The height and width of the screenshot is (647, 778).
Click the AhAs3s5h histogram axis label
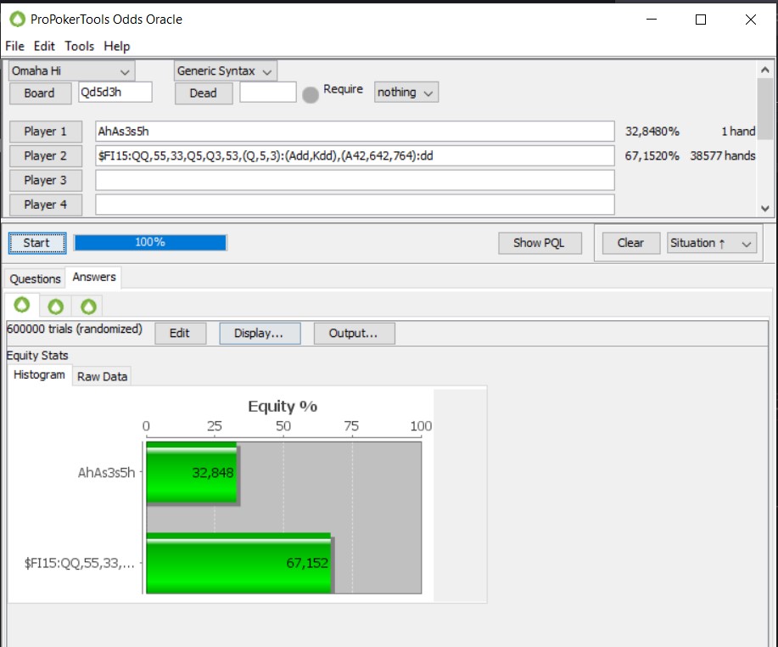click(106, 473)
